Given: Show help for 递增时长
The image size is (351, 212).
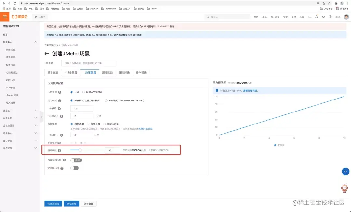Looking at the screenshot, I should pyautogui.click(x=61, y=135).
